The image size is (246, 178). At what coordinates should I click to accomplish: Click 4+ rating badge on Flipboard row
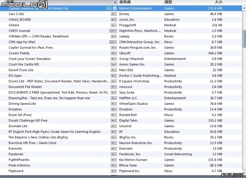point(114,171)
